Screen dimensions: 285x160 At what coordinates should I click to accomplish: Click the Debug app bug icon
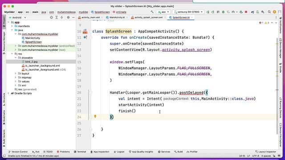click(223, 12)
